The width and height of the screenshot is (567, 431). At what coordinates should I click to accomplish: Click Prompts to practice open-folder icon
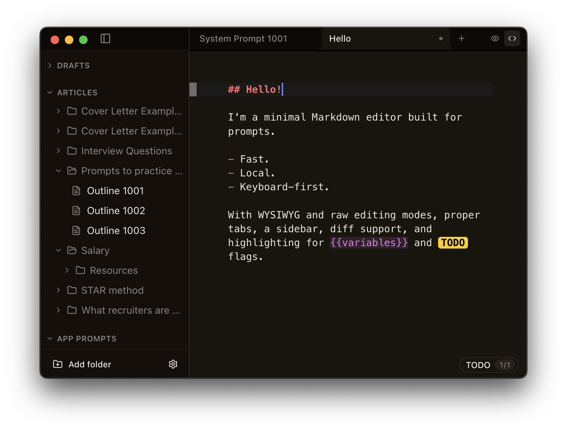[72, 171]
